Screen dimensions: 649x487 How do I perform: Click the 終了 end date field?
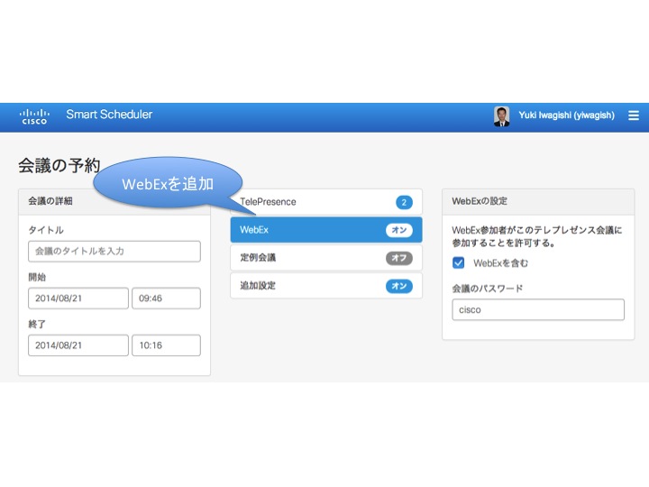coord(78,345)
